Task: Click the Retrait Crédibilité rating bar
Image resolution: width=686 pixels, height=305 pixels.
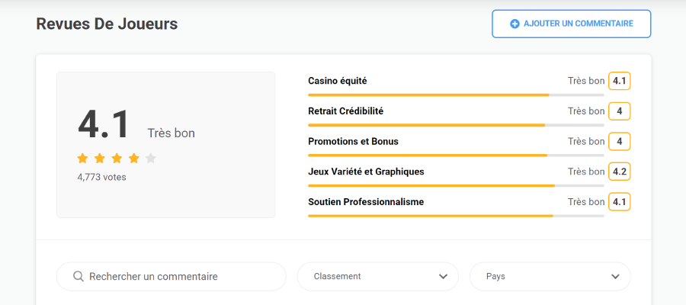Action: tap(456, 125)
